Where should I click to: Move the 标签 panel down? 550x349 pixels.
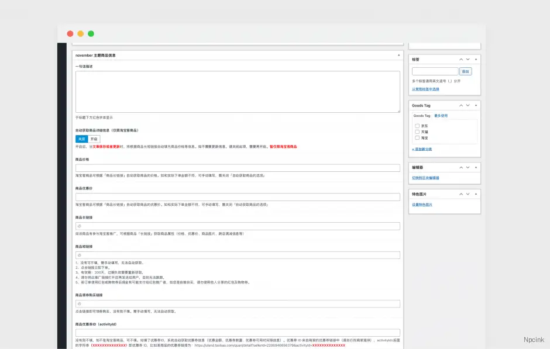(x=467, y=59)
